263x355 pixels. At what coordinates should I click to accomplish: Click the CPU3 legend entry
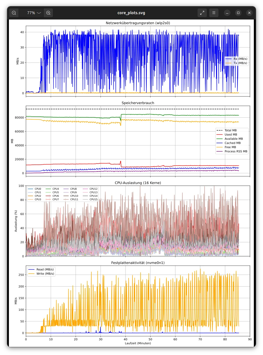click(34, 199)
